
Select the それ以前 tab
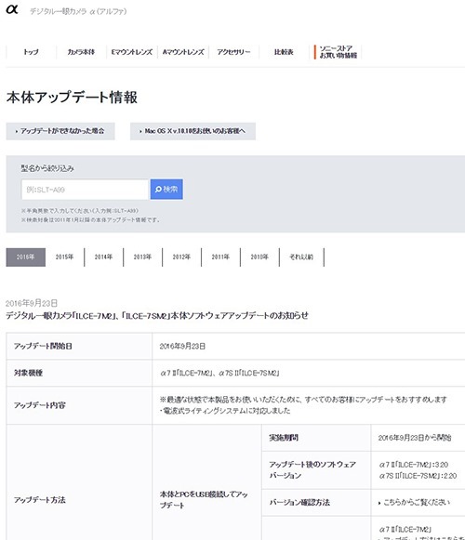pyautogui.click(x=301, y=257)
